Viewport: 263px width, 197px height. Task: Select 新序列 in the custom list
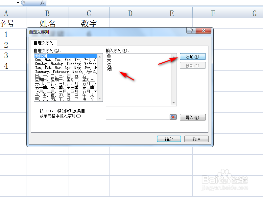tap(65, 55)
